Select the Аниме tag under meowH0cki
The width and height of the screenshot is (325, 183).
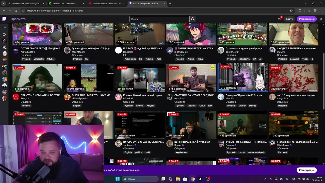pyautogui.click(x=191, y=59)
